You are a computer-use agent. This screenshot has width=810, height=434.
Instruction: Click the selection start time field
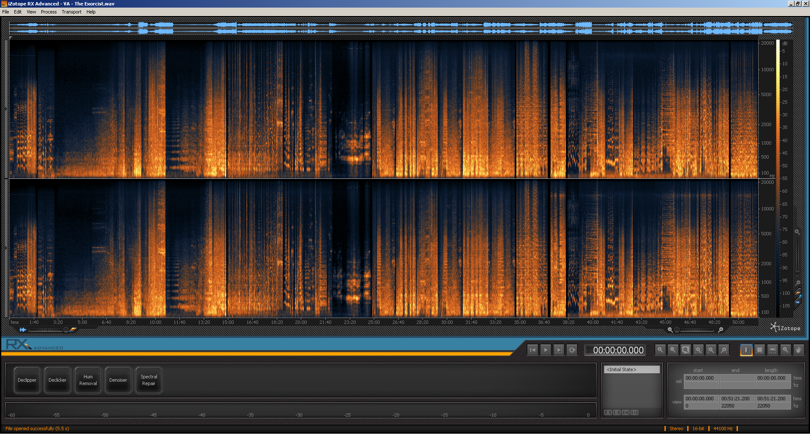coord(701,378)
